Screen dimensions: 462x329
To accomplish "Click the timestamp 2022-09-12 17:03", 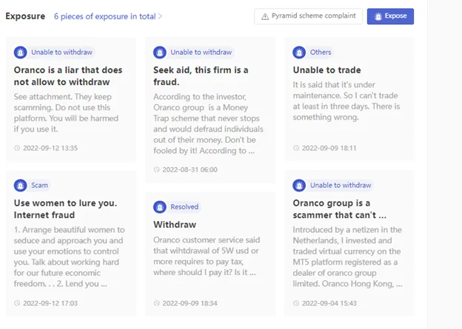I will (x=50, y=303).
